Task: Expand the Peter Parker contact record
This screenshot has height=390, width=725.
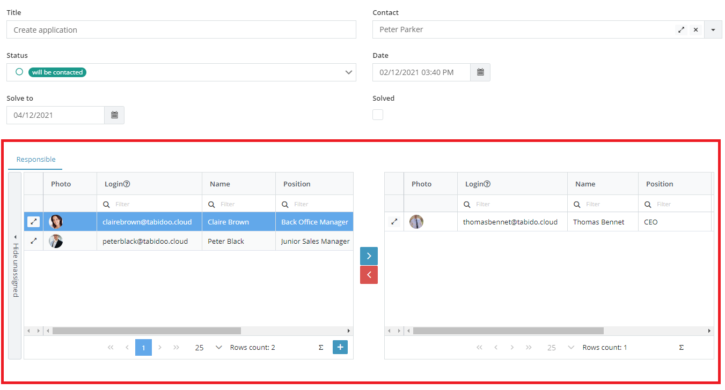Action: [681, 30]
